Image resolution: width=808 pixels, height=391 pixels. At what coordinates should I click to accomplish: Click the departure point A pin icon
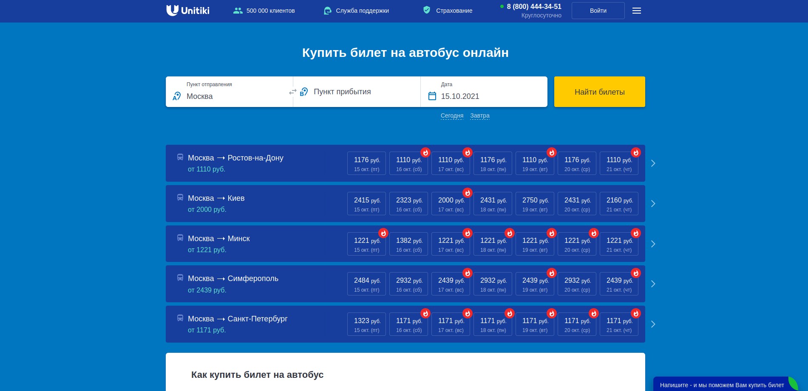[177, 96]
